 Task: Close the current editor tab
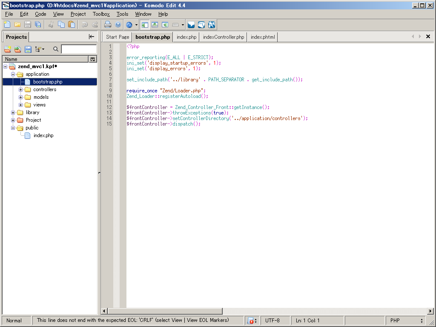[x=428, y=37]
